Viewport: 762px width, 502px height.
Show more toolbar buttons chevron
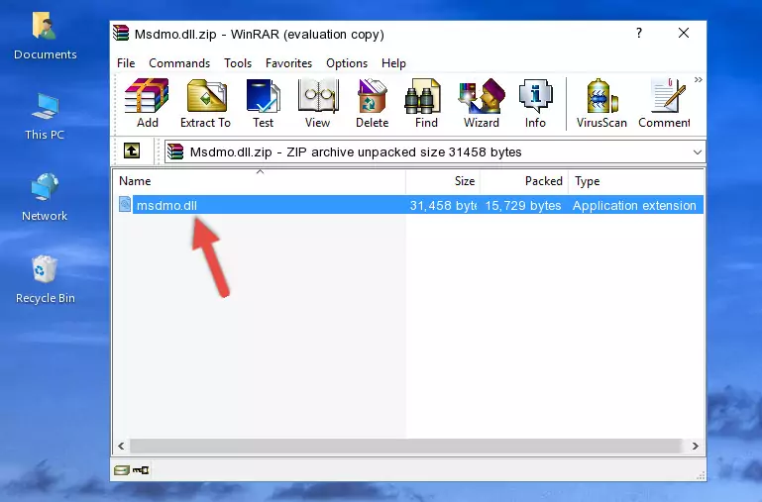[x=699, y=79]
